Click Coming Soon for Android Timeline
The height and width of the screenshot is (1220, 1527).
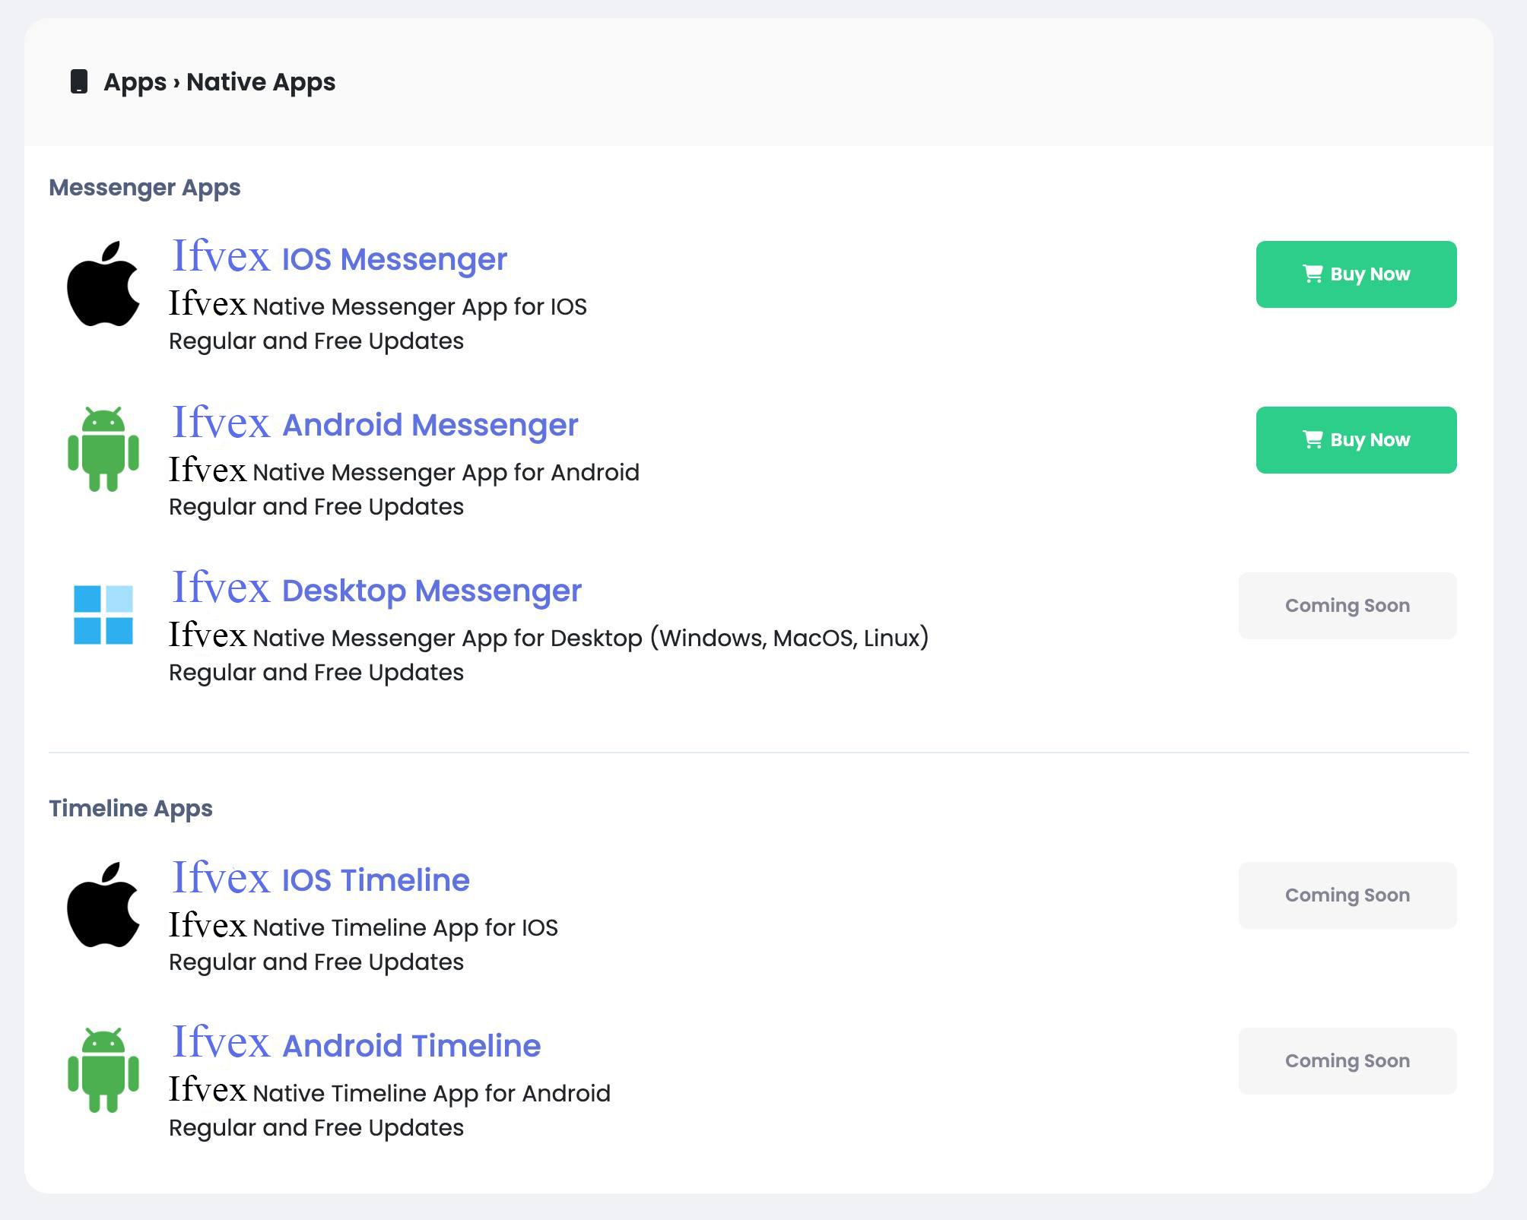[1347, 1061]
